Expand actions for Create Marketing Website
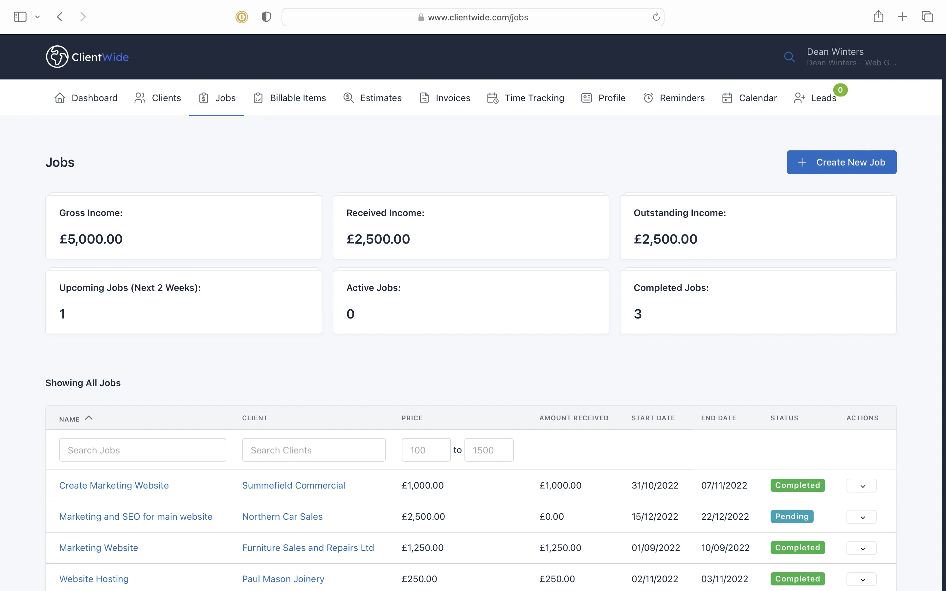This screenshot has width=946, height=591. [x=861, y=486]
